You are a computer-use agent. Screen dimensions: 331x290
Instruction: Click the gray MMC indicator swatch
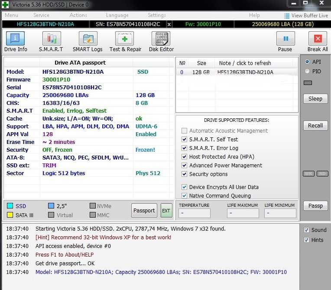(x=92, y=215)
